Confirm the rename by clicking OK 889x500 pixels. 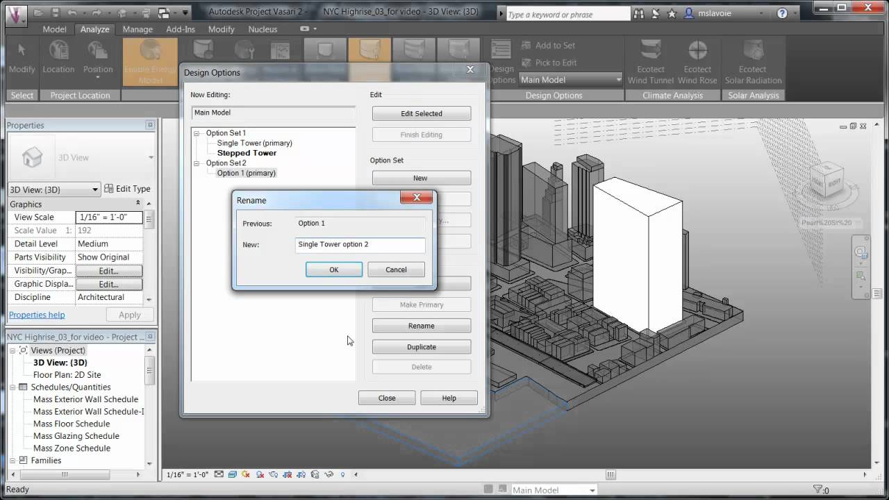tap(334, 269)
